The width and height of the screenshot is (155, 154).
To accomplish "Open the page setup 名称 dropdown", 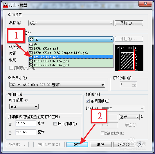I will point(71,23).
